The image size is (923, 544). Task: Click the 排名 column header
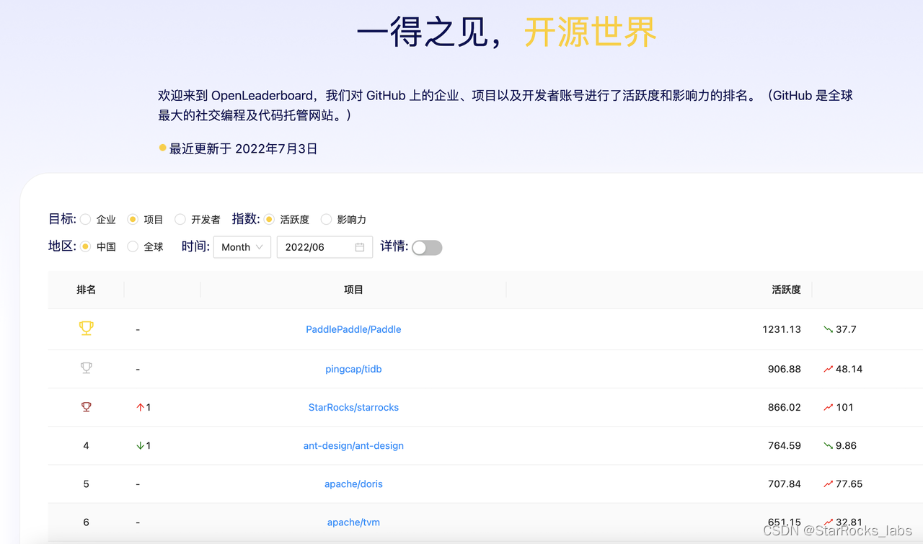pos(86,290)
